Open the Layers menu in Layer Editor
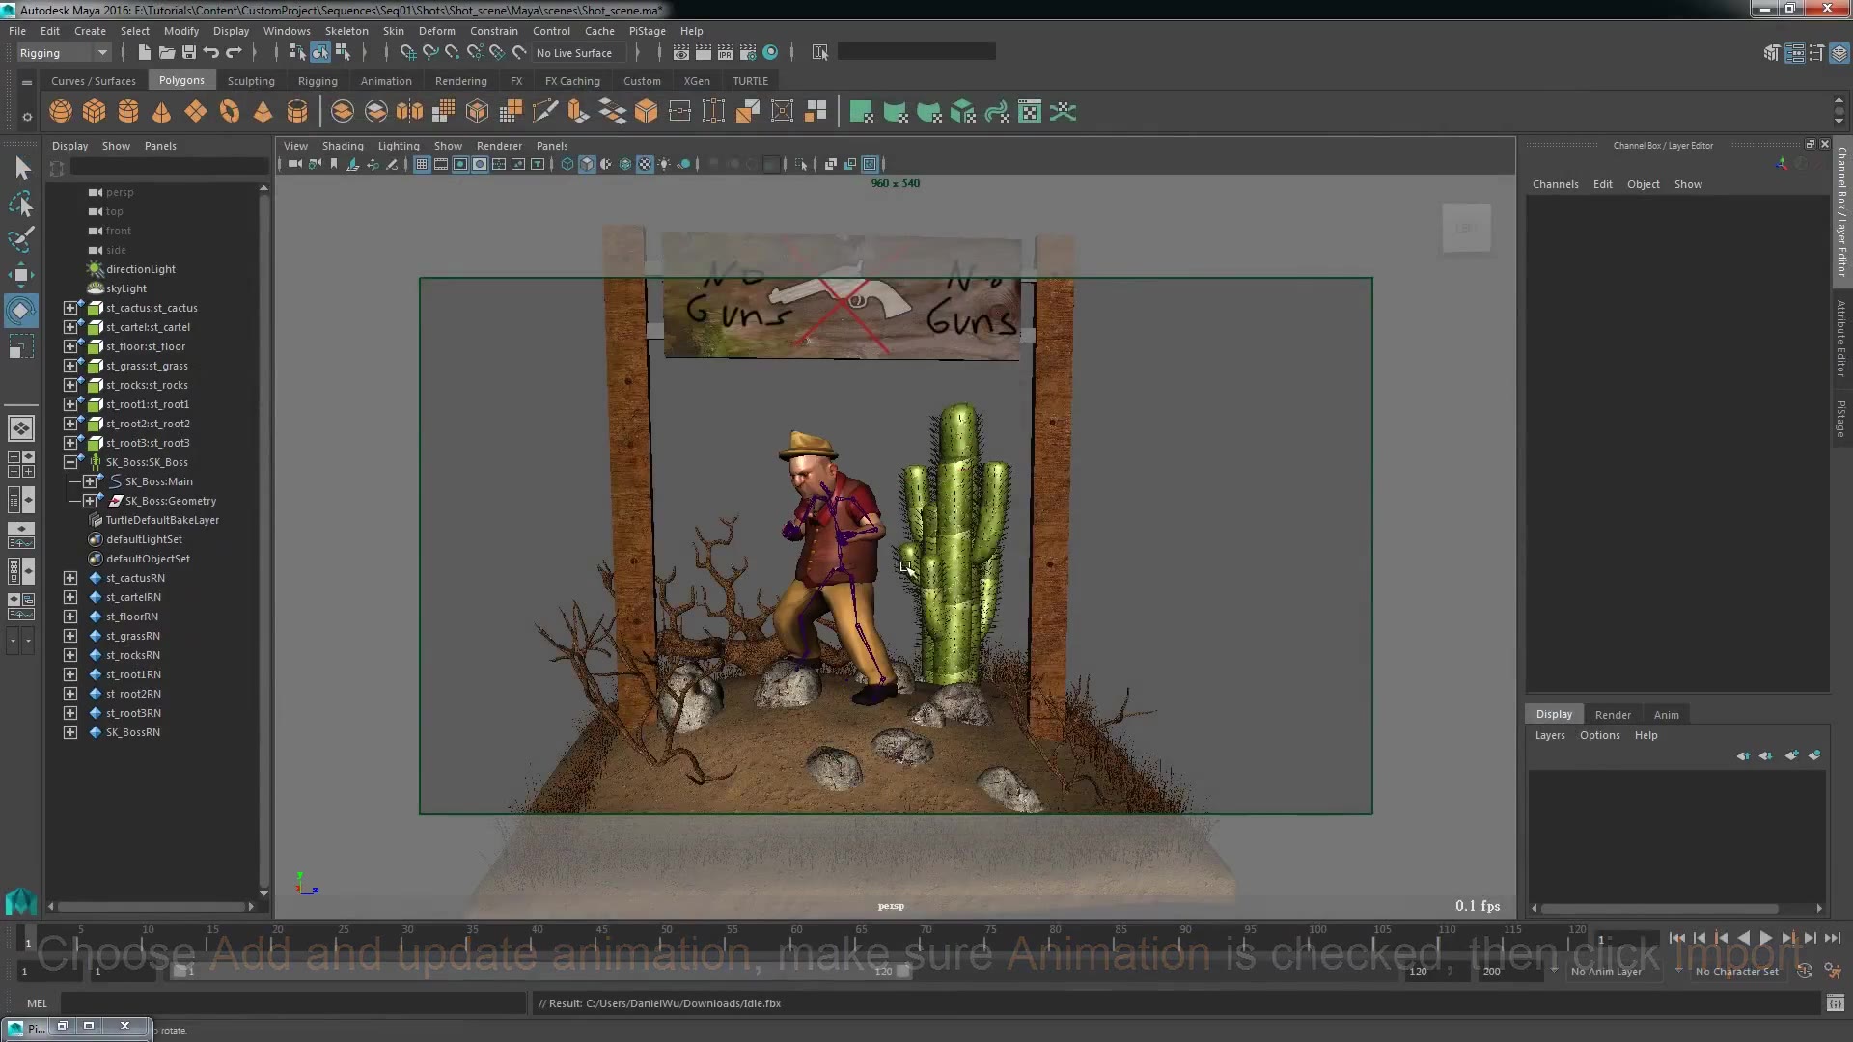 (x=1549, y=735)
